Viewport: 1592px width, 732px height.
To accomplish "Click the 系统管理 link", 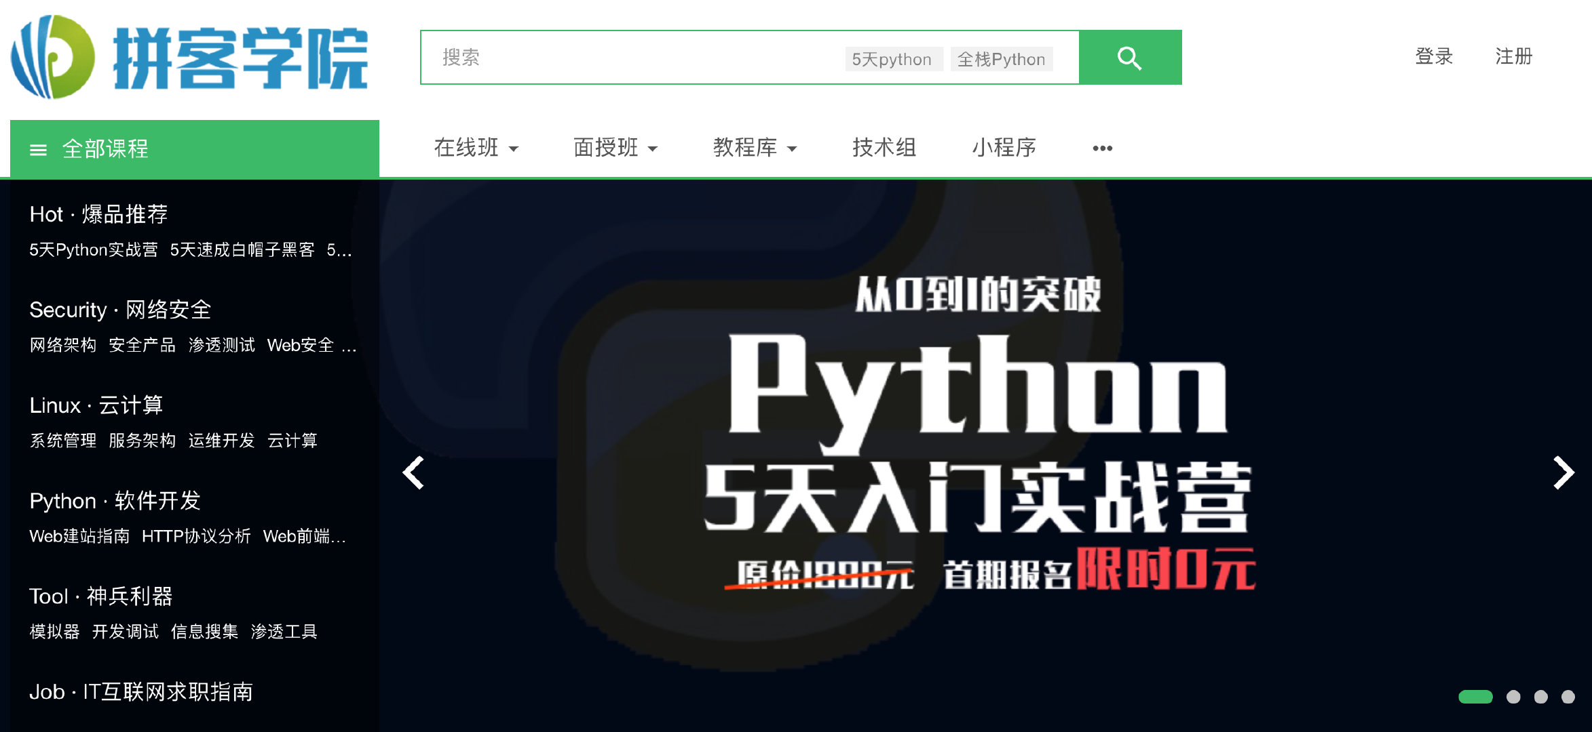I will click(63, 441).
